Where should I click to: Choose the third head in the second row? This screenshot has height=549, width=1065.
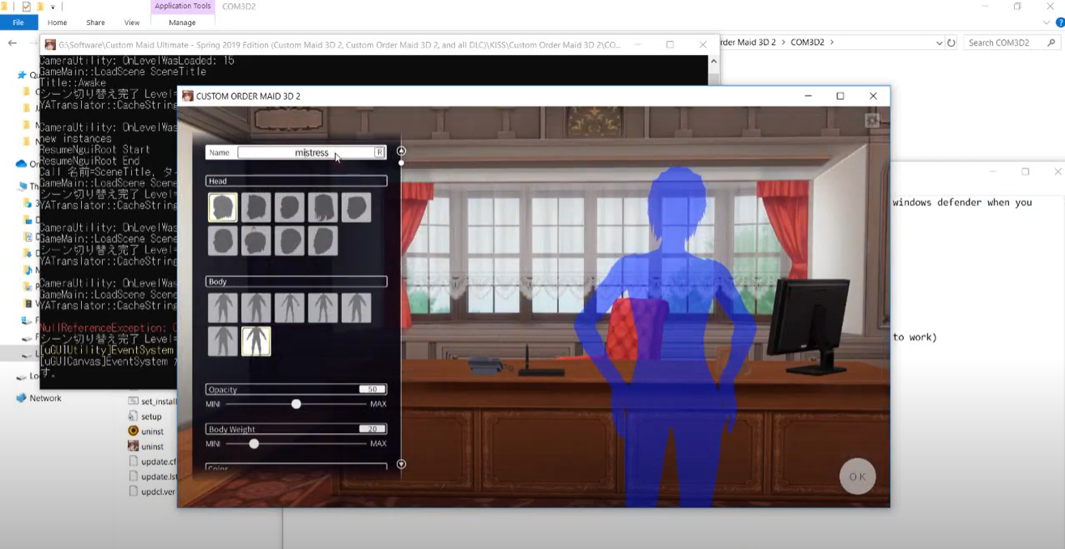click(x=289, y=240)
